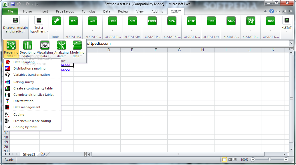Image resolution: width=296 pixels, height=165 pixels.
Task: Select Coding menu entry
Action: click(32, 115)
